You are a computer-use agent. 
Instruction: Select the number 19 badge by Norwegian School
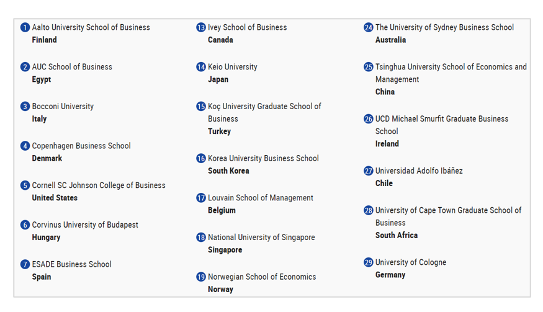pyautogui.click(x=201, y=277)
